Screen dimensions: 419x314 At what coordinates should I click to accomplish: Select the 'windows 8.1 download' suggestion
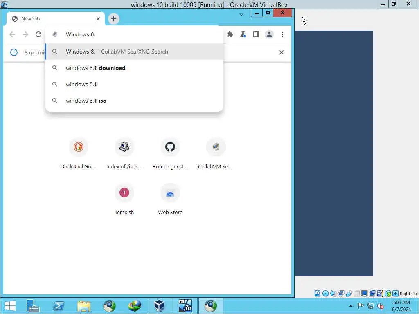(134, 68)
